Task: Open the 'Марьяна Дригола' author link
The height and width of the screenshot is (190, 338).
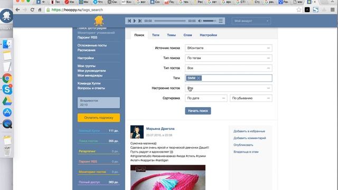Action: coord(160,129)
